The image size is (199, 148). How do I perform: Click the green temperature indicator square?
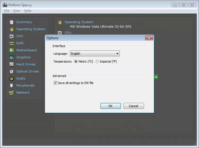click(156, 76)
